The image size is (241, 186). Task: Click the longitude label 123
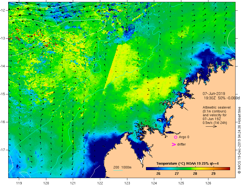(127, 183)
